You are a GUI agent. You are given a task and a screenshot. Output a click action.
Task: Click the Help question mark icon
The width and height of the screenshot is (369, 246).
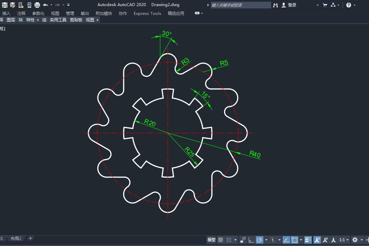tap(349, 5)
